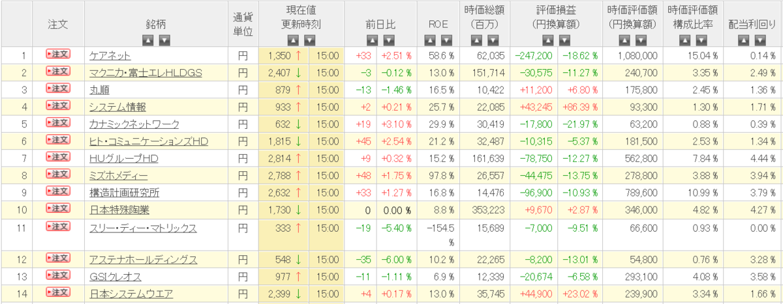Sort 前日比 column ascending with up arrow

click(x=372, y=40)
